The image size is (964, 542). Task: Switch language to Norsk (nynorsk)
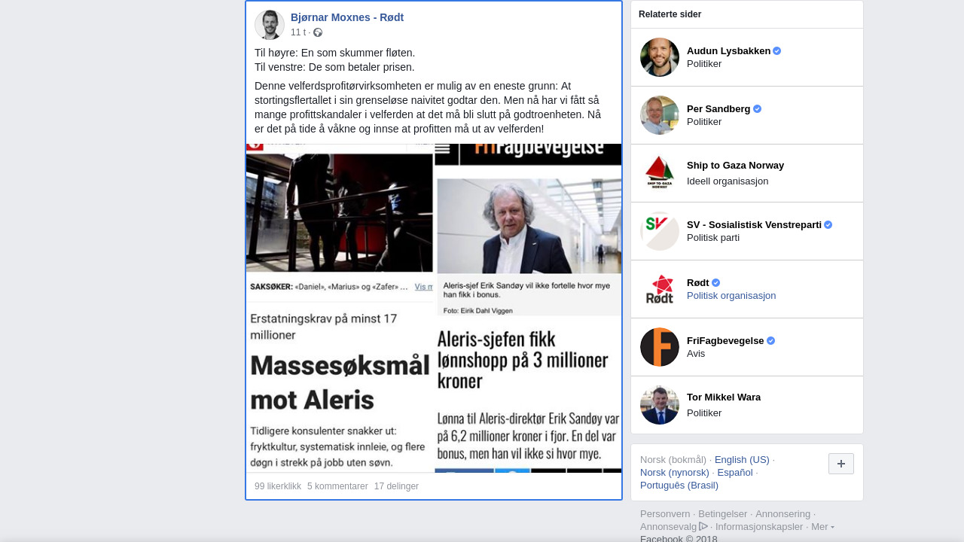point(675,472)
